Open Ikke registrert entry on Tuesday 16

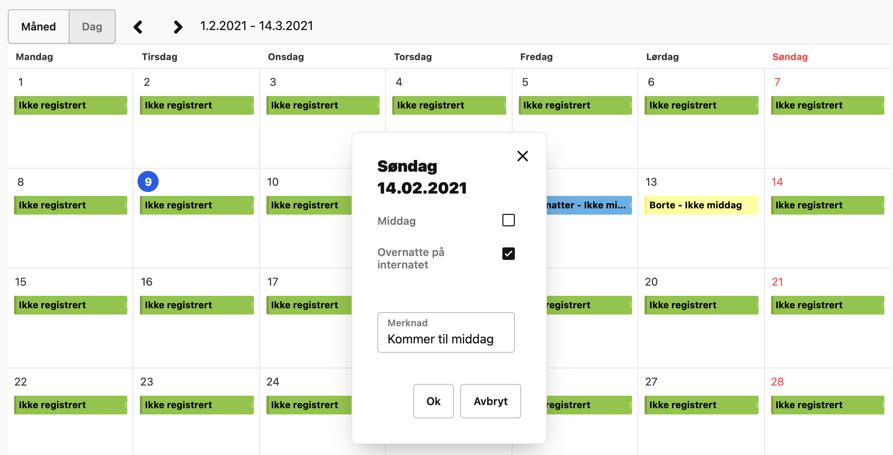197,305
